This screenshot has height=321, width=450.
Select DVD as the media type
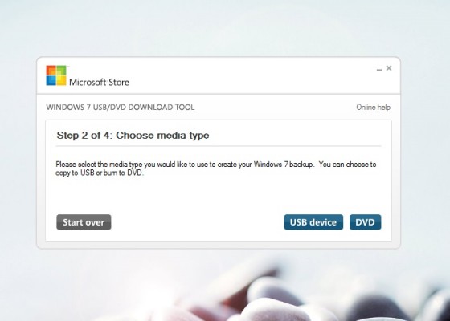pyautogui.click(x=365, y=222)
